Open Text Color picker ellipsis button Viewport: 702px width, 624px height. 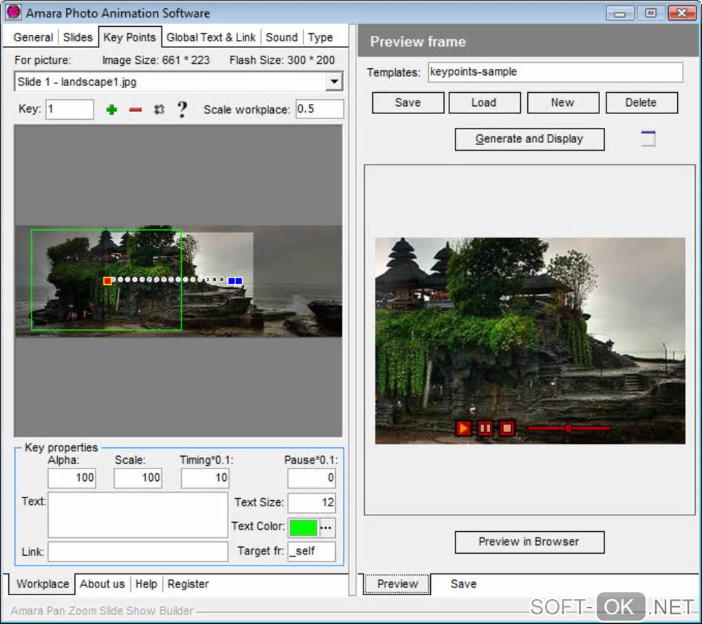[x=327, y=527]
